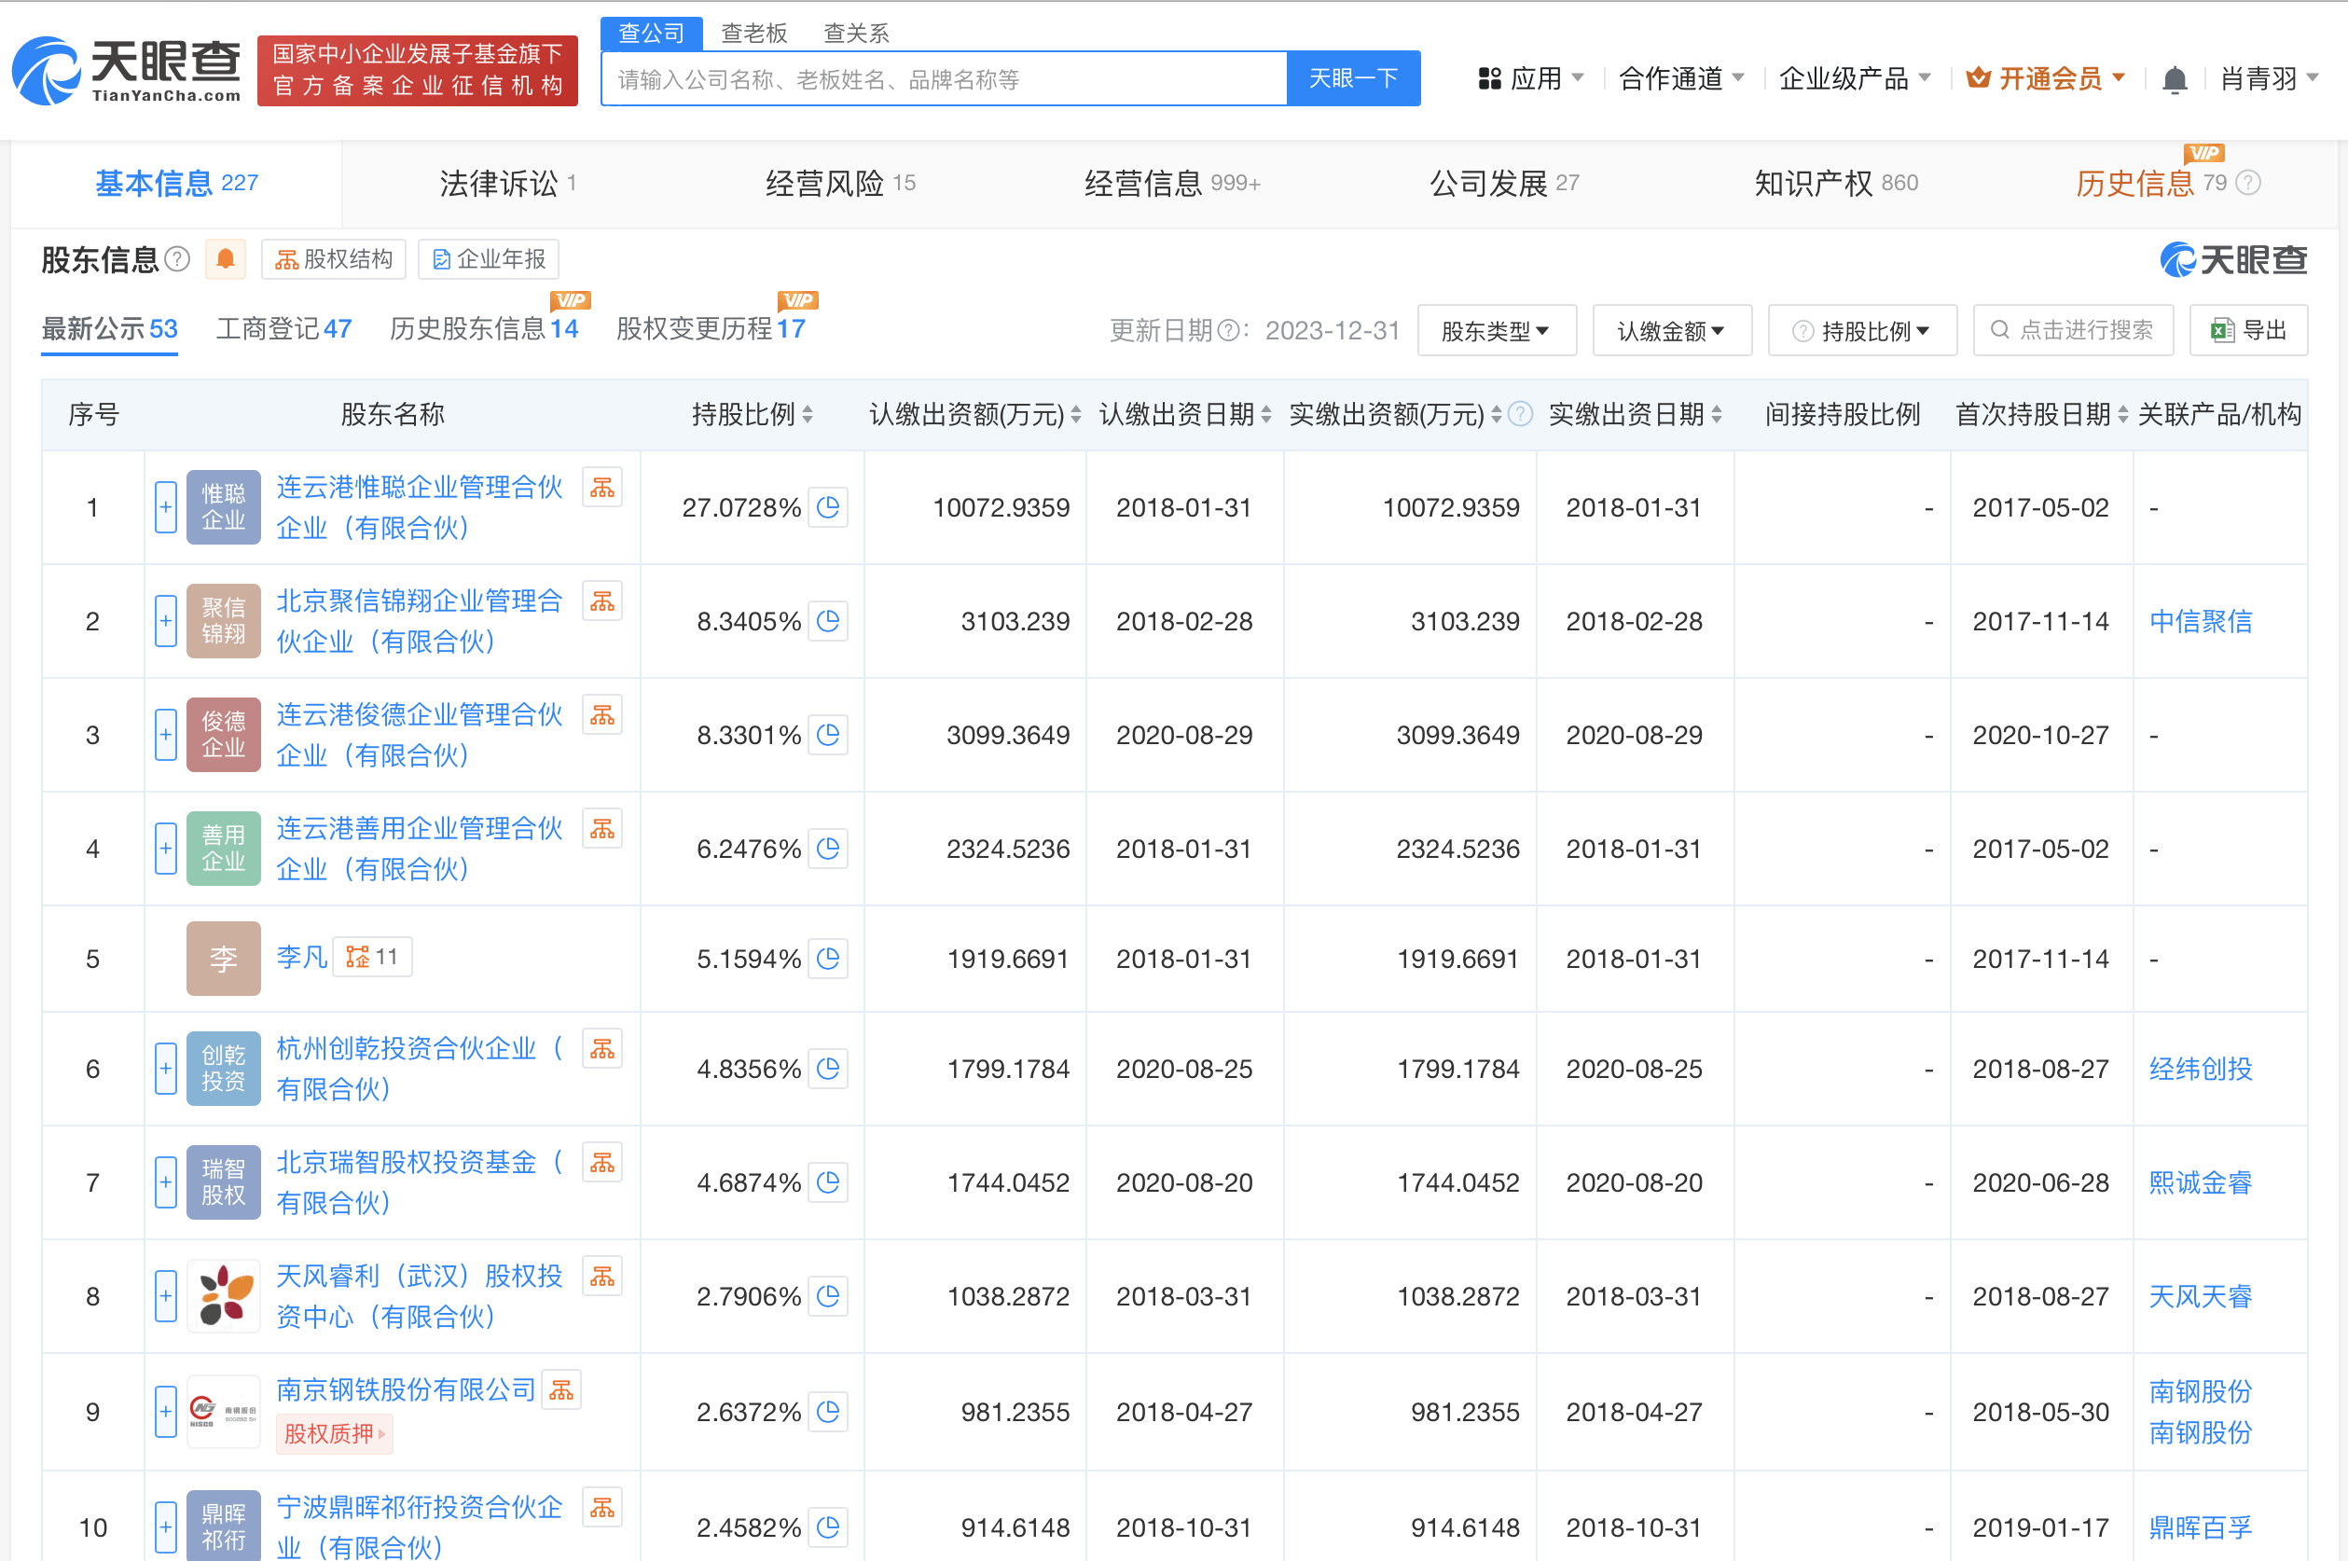Click the TianYanCha logo
This screenshot has width=2348, height=1561.
tap(127, 70)
